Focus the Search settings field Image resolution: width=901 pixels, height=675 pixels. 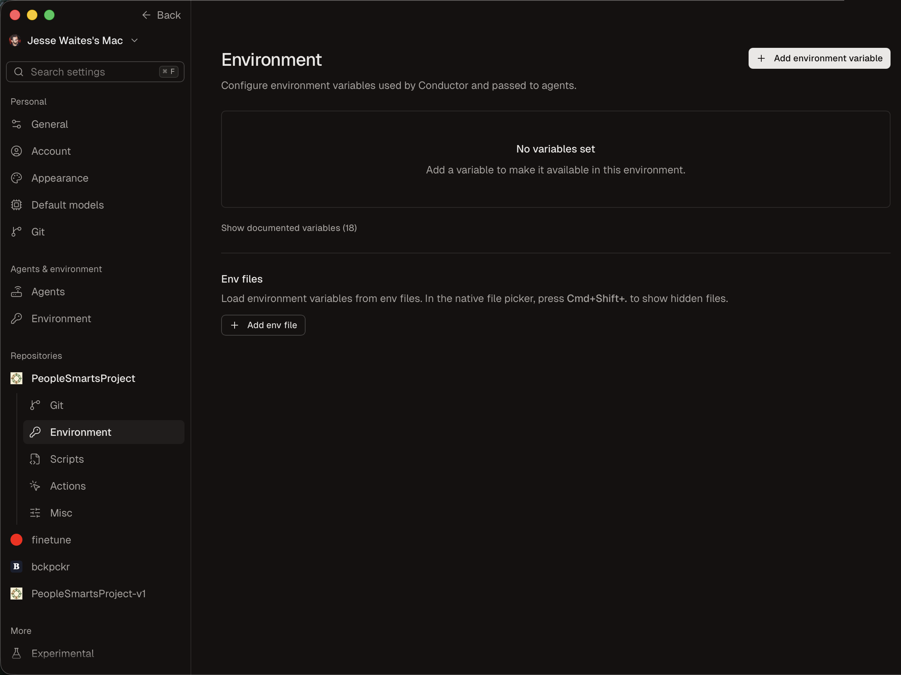tap(95, 72)
